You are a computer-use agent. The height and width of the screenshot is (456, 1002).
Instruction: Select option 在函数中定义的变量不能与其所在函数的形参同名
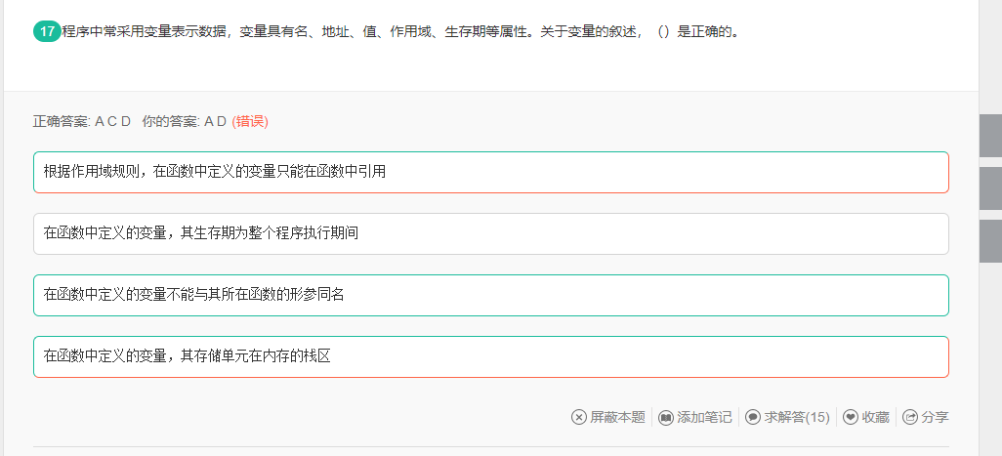(x=490, y=295)
